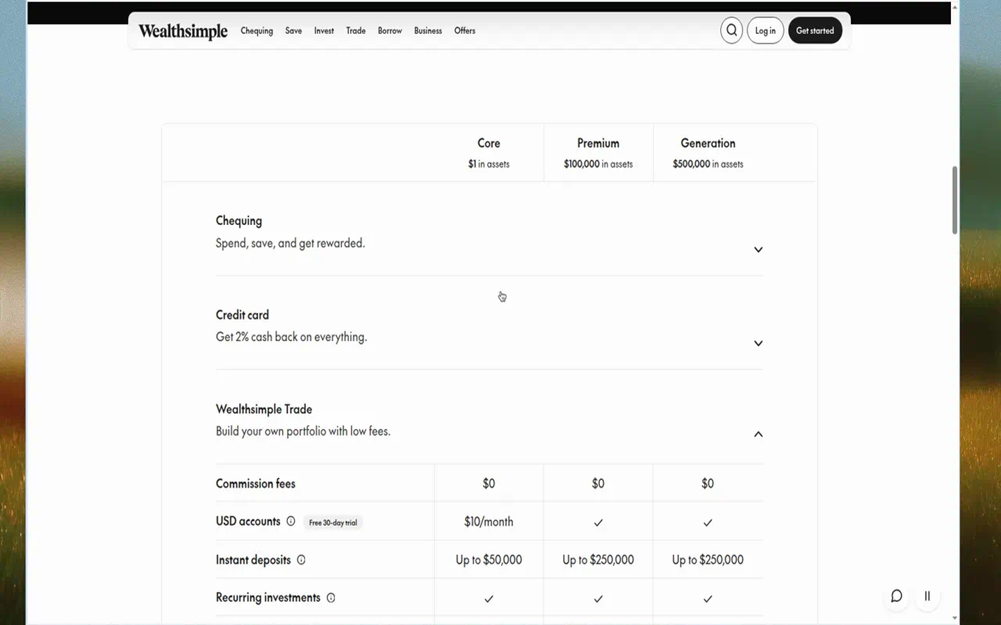
Task: Click the Premium Recurring investments checkmark
Action: [598, 599]
